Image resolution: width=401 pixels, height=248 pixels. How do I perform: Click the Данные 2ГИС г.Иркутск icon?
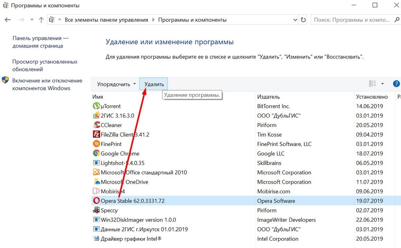coord(96,229)
